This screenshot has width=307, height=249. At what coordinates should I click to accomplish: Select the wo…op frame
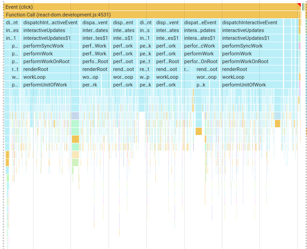pyautogui.click(x=91, y=77)
